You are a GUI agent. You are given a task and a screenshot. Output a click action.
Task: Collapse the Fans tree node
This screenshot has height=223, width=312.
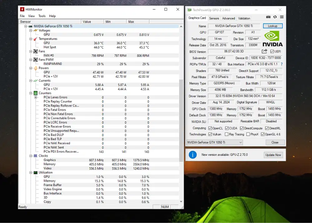[x=31, y=51]
